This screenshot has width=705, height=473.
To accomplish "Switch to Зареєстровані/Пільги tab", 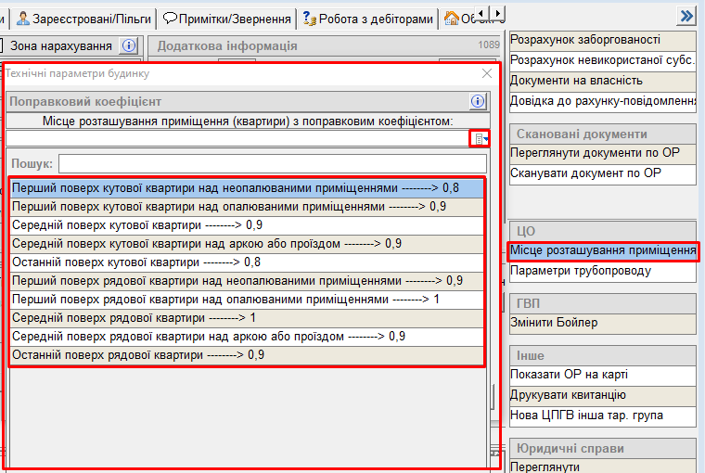I will [83, 18].
